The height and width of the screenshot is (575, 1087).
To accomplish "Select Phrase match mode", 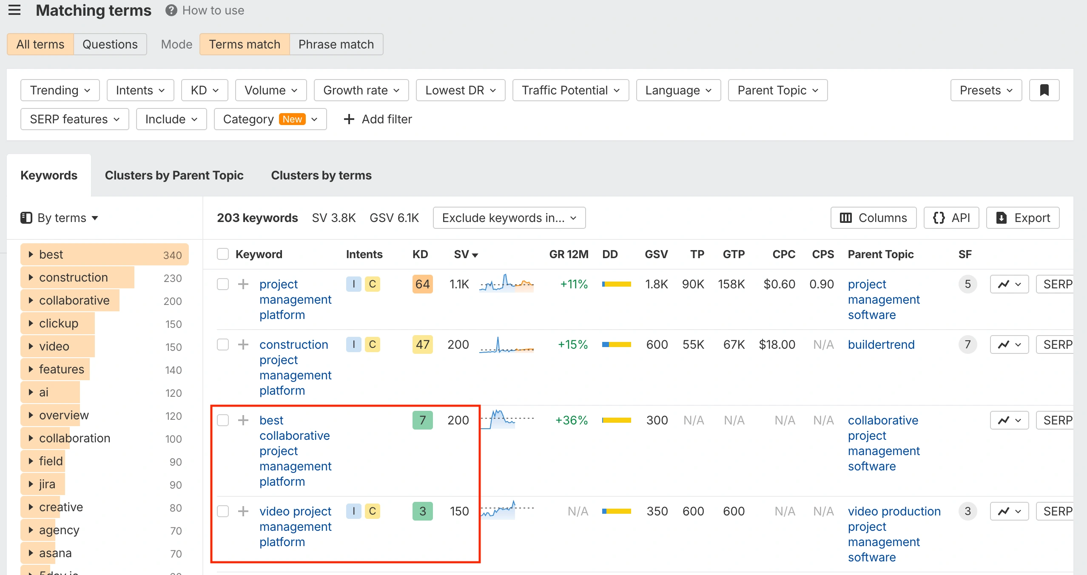I will click(x=336, y=44).
